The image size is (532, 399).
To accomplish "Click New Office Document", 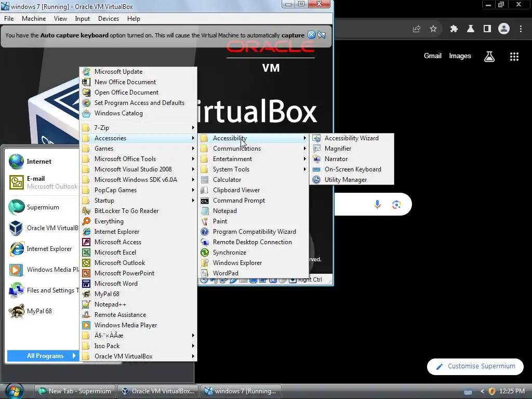I will pyautogui.click(x=138, y=82).
